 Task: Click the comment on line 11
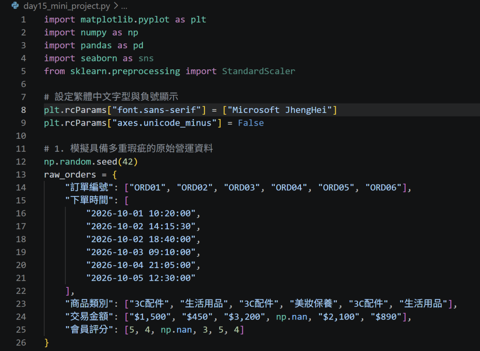coord(128,149)
